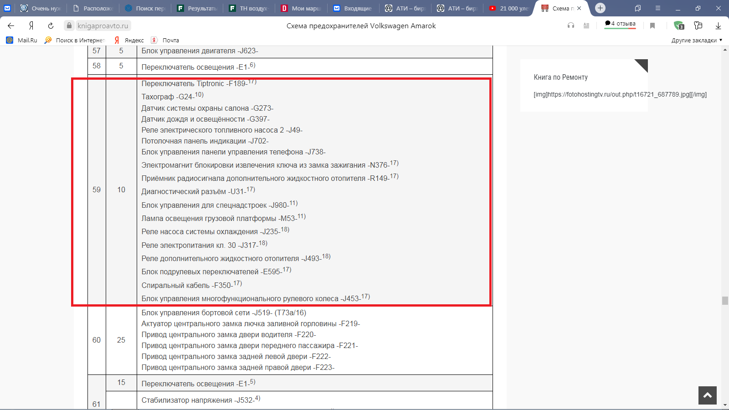
Task: Click the vertical scrollbar thumb
Action: (725, 301)
